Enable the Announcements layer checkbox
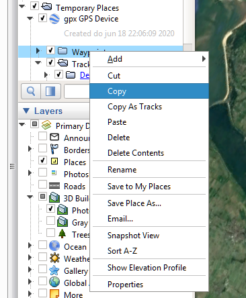 click(42, 136)
